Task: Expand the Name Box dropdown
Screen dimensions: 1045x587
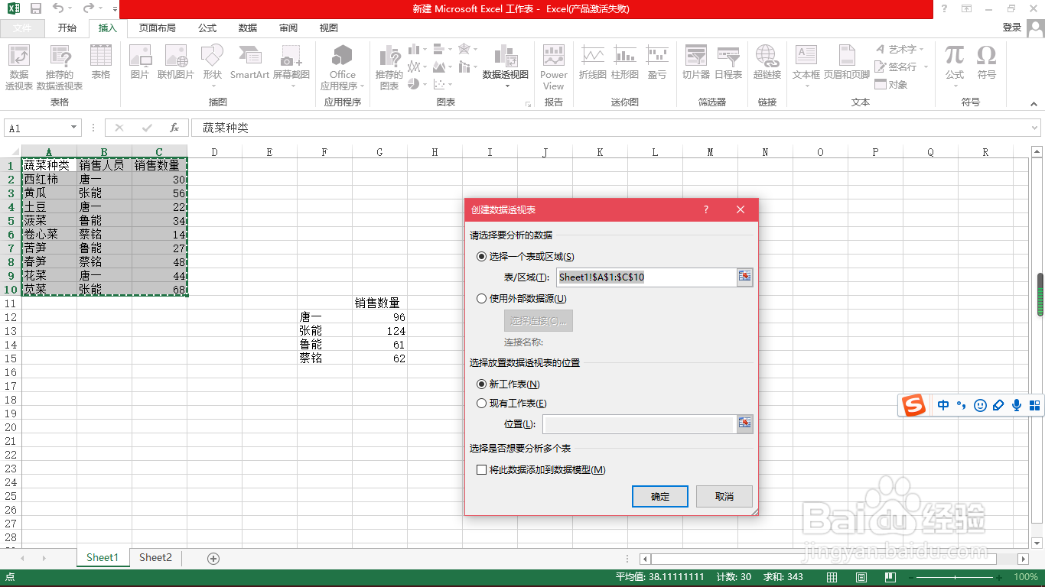Action: (74, 128)
